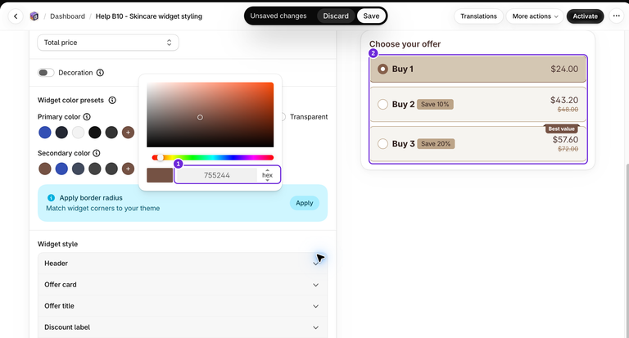The height and width of the screenshot is (338, 629).
Task: Pick the blue Primary color swatch
Action: pos(45,133)
